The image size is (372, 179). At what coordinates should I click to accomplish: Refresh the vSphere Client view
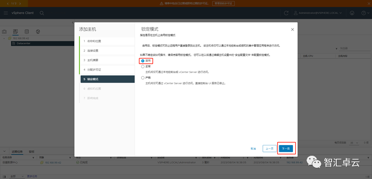click(x=286, y=13)
